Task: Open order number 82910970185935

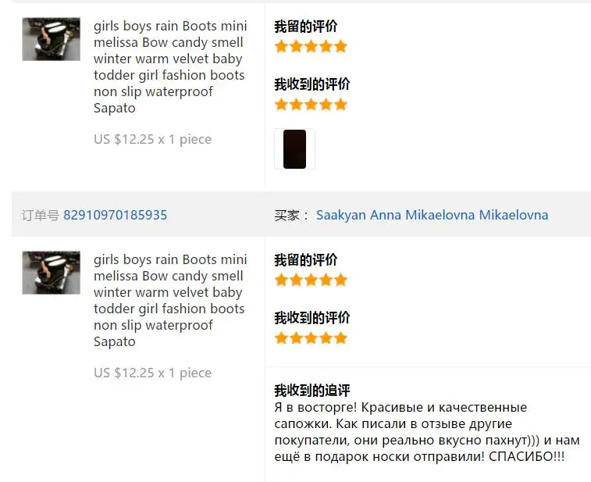Action: pyautogui.click(x=115, y=215)
